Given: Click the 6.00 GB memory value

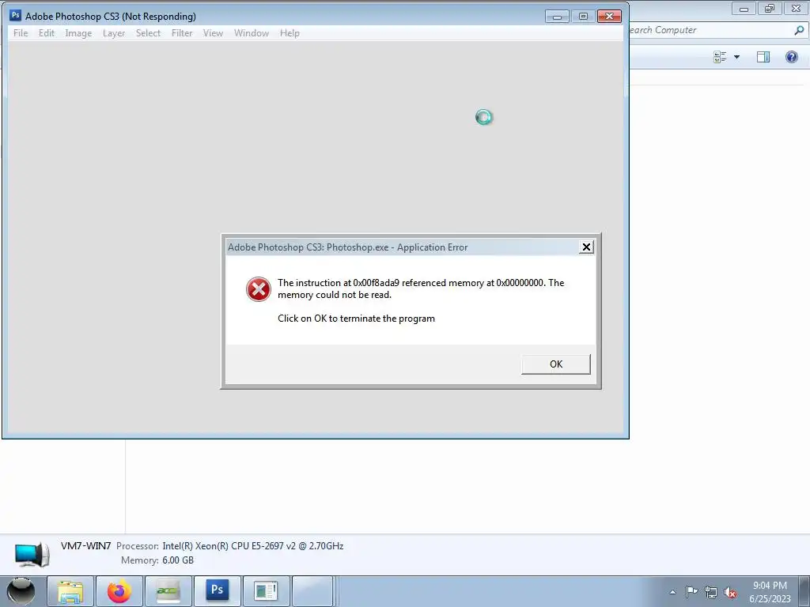Looking at the screenshot, I should point(178,560).
